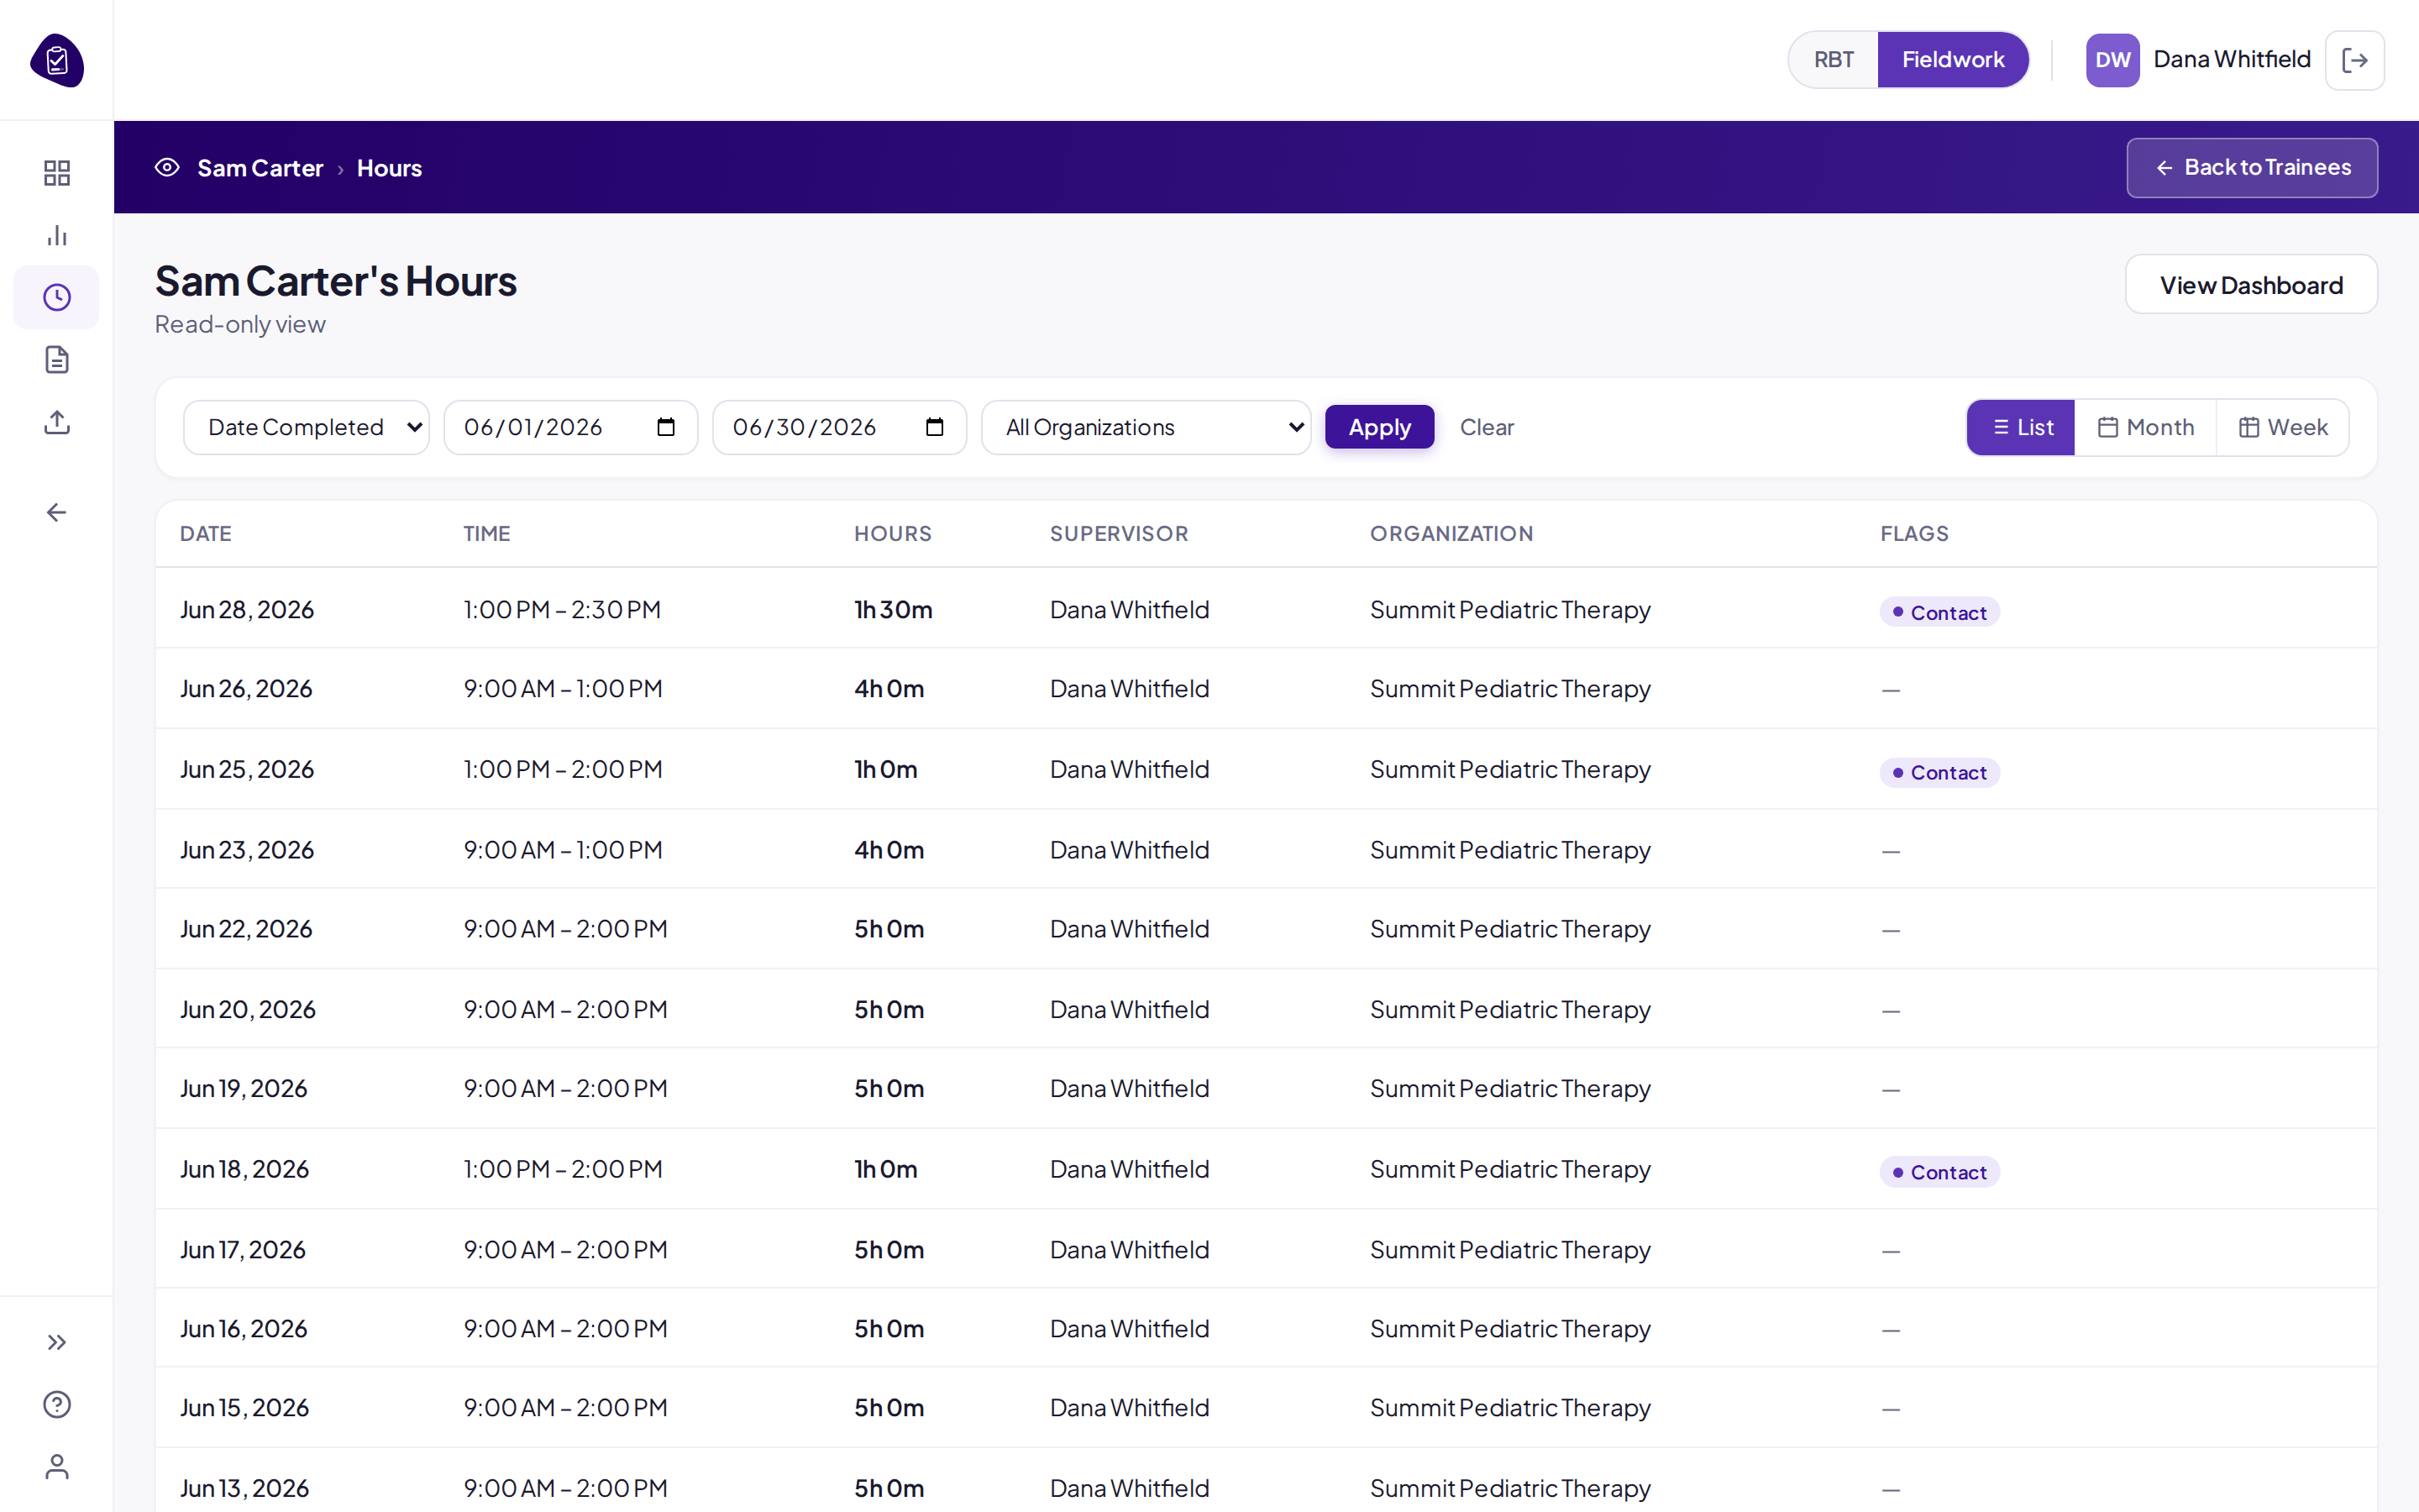Screen dimensions: 2419x1512
Task: Expand the All Organizations dropdown
Action: pos(1146,427)
